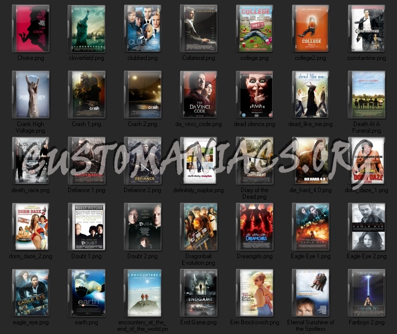Select the 'Dragonball Evolution.png' label

click(198, 260)
